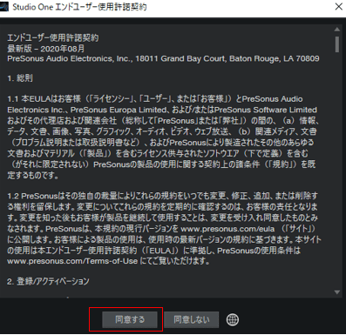
Task: Click the Studio One logo icon in title bar
Action: click(x=3, y=7)
